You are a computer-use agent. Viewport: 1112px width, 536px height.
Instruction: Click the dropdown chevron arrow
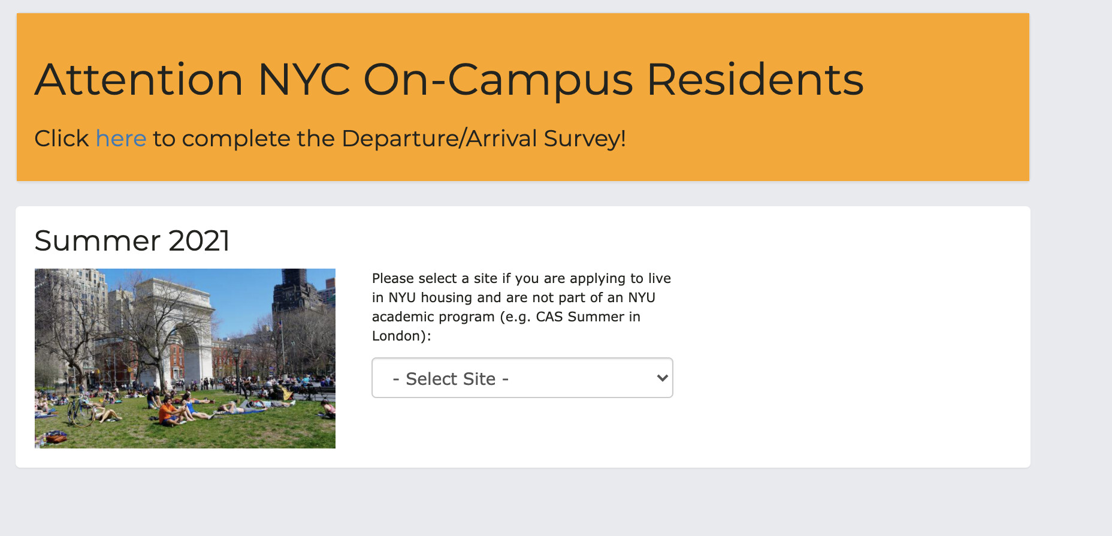662,378
